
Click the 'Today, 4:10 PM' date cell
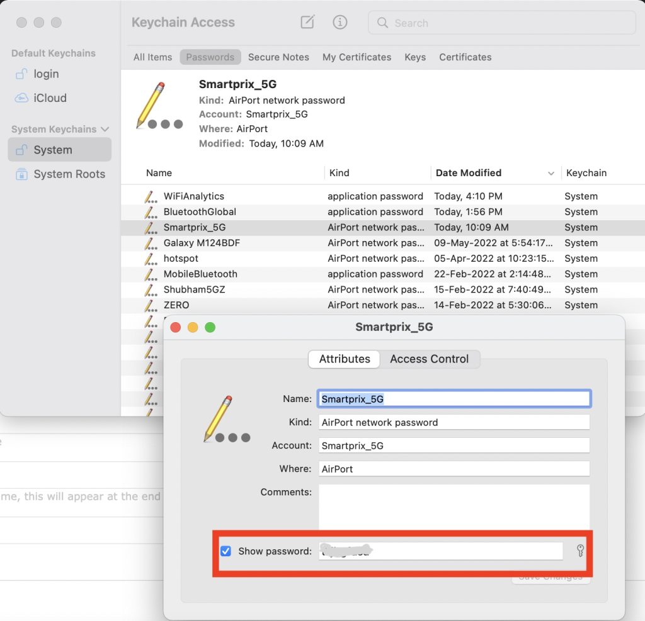coord(468,196)
